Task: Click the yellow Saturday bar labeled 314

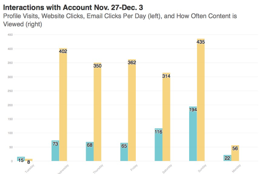Action: click(x=166, y=117)
